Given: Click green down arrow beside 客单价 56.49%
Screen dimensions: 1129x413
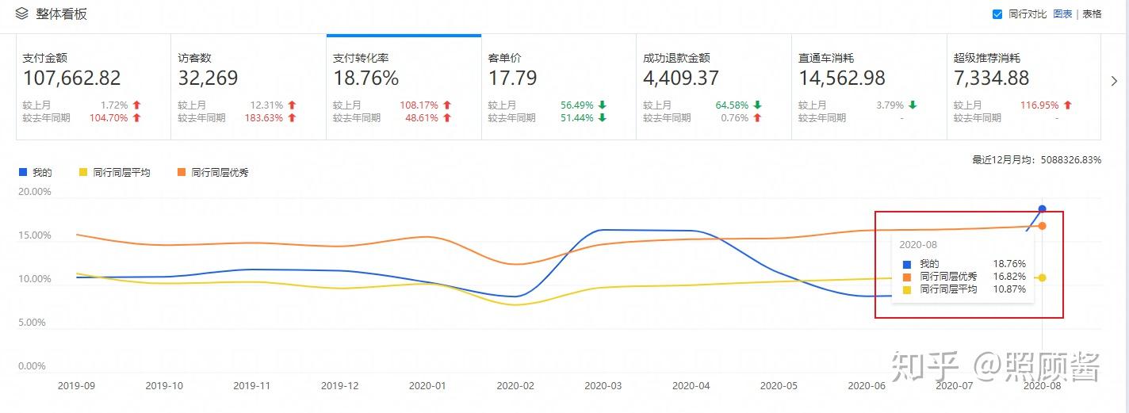Looking at the screenshot, I should point(603,105).
